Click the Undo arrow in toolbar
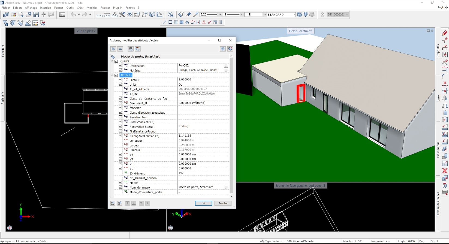The image size is (449, 244). click(x=73, y=15)
